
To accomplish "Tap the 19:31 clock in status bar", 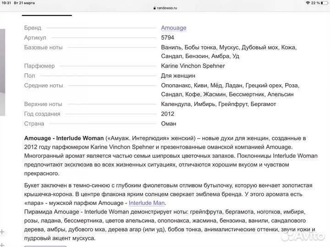I will coord(7,3).
